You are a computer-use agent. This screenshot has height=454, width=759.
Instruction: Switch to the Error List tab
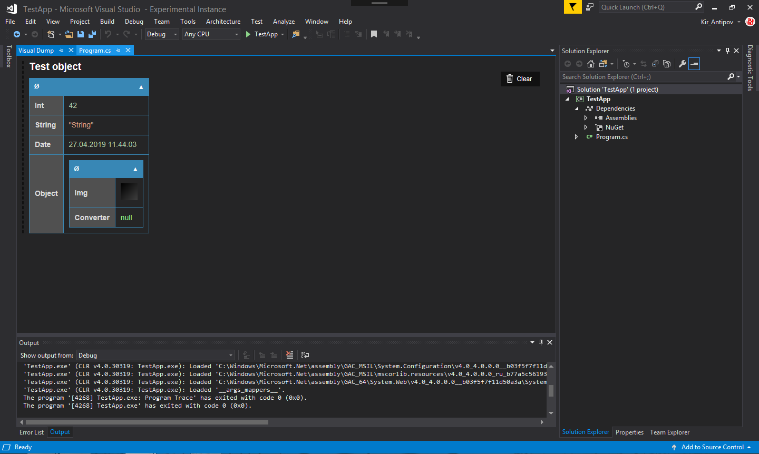tap(32, 432)
